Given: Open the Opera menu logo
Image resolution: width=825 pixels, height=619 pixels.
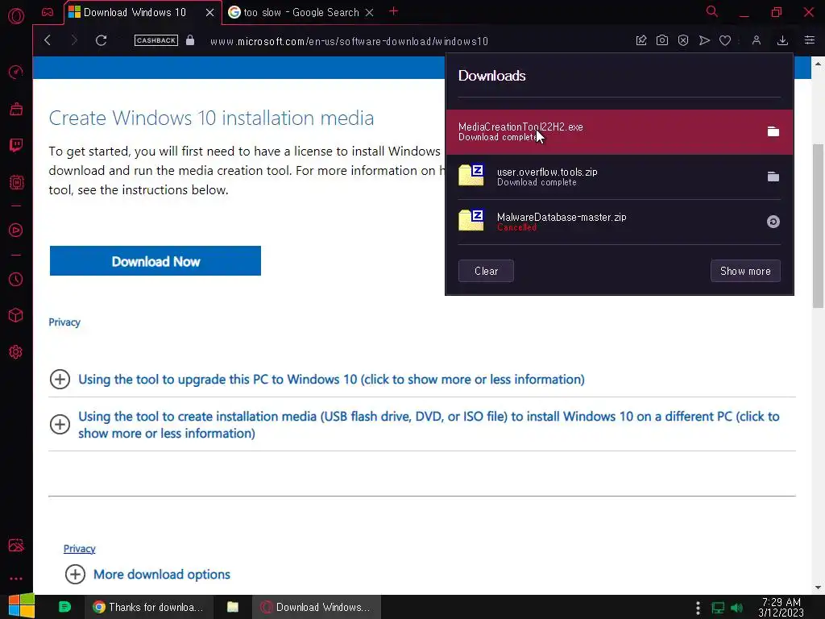Looking at the screenshot, I should [x=16, y=16].
